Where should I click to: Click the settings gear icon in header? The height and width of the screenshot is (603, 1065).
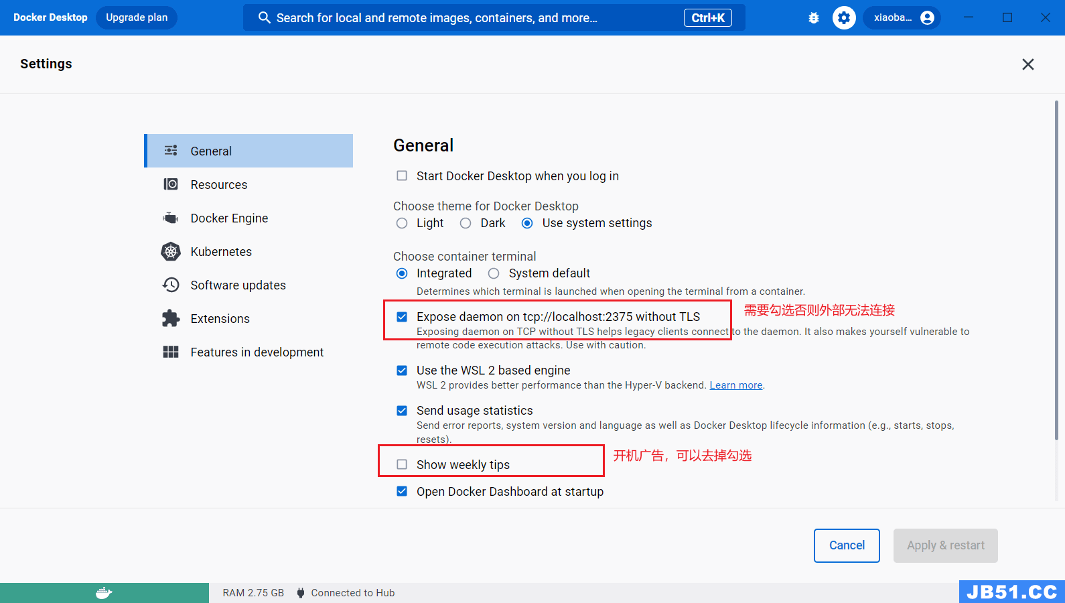tap(844, 18)
